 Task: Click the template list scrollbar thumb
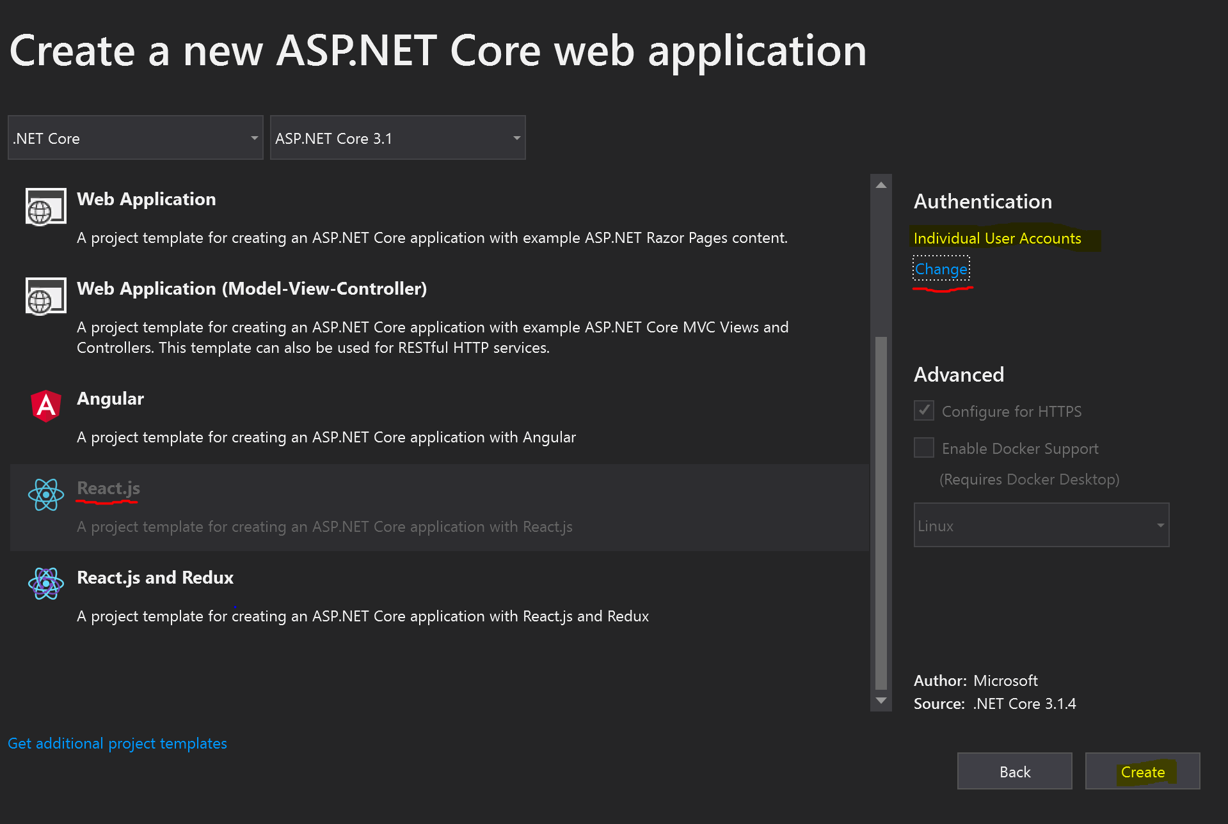881,511
